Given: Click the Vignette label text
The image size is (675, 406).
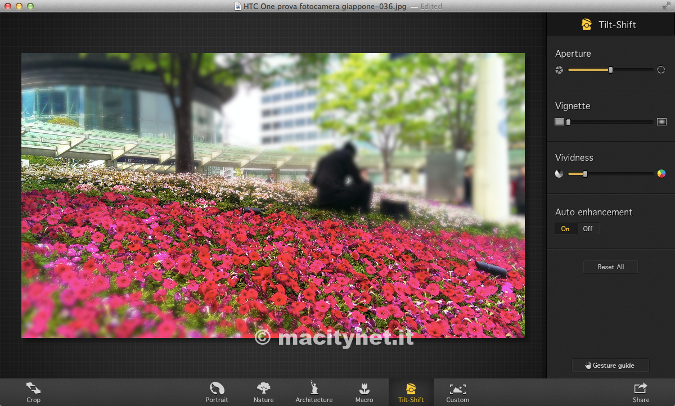Looking at the screenshot, I should coord(573,106).
